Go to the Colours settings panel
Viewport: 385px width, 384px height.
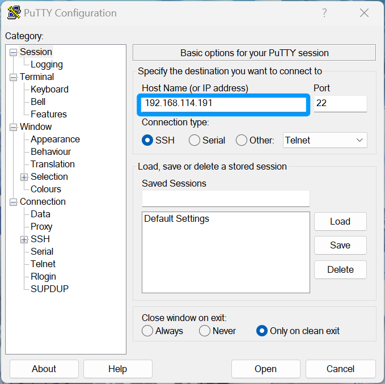[x=46, y=189]
